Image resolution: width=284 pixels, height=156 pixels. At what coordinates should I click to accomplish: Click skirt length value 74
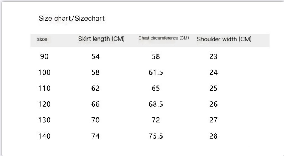[x=95, y=136]
